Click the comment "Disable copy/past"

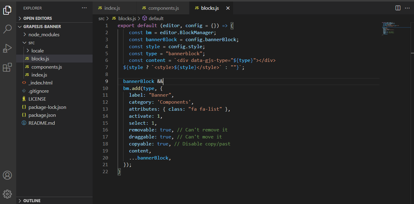[x=202, y=144]
